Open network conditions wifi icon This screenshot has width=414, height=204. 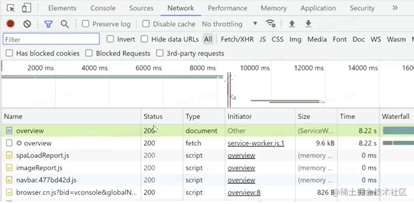click(x=270, y=24)
